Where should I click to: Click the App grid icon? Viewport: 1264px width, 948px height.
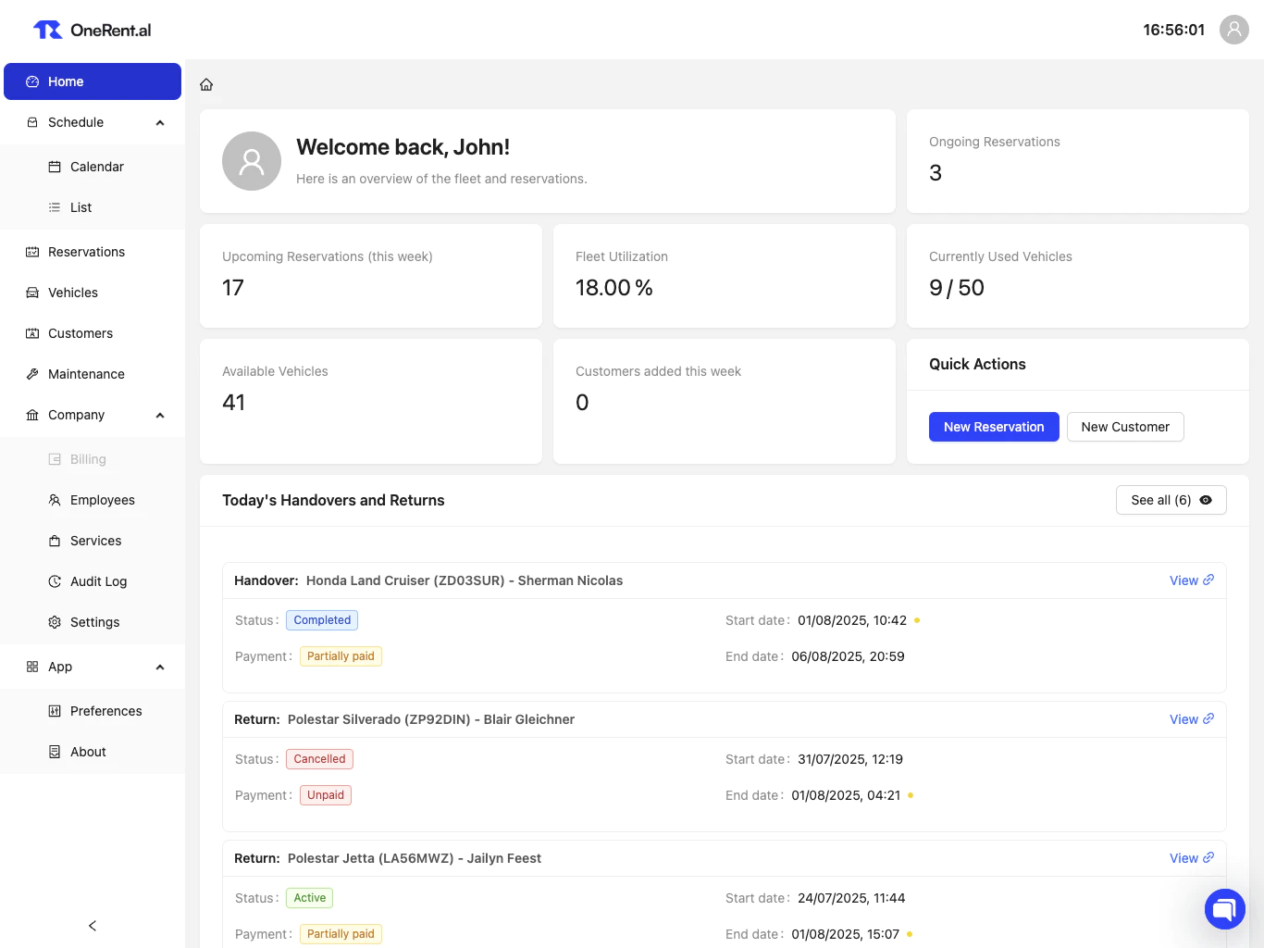pyautogui.click(x=32, y=667)
